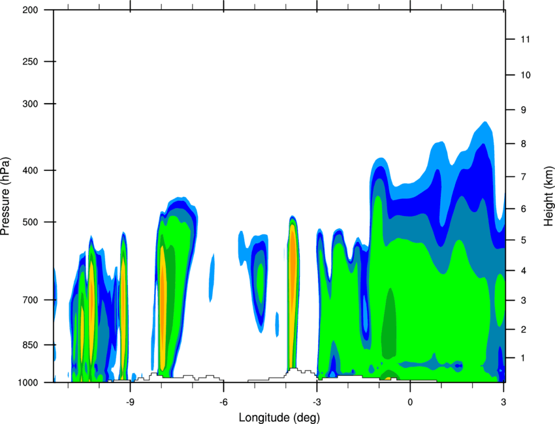The width and height of the screenshot is (555, 424).
Task: Click the 700 pressure tick label
Action: tap(30, 300)
